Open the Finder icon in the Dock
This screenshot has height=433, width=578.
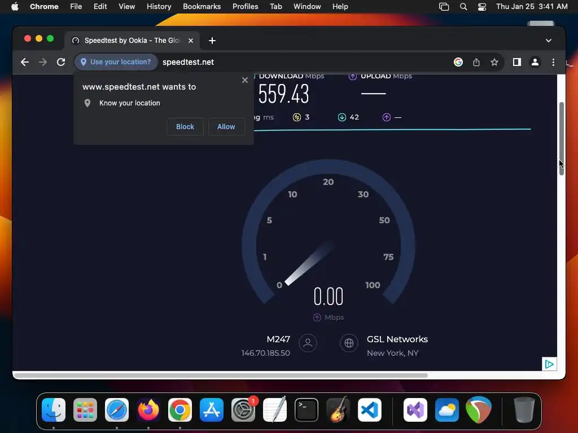tap(54, 410)
